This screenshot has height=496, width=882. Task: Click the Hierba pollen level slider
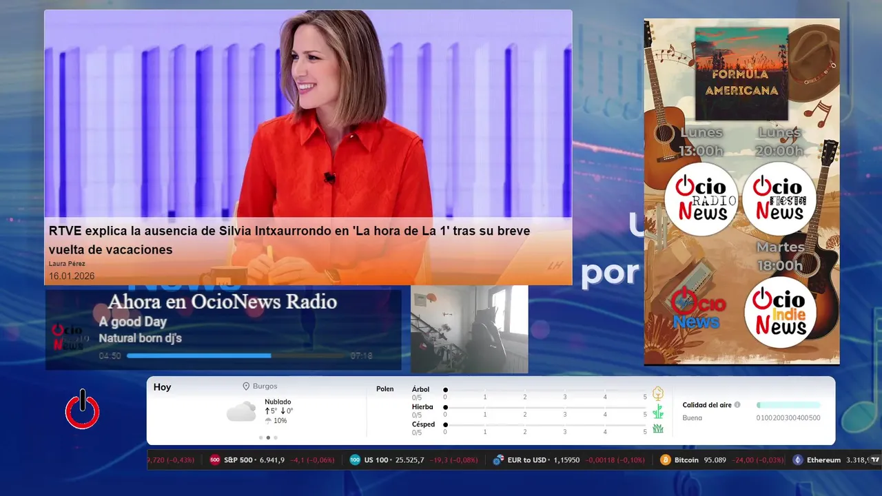[x=545, y=407]
